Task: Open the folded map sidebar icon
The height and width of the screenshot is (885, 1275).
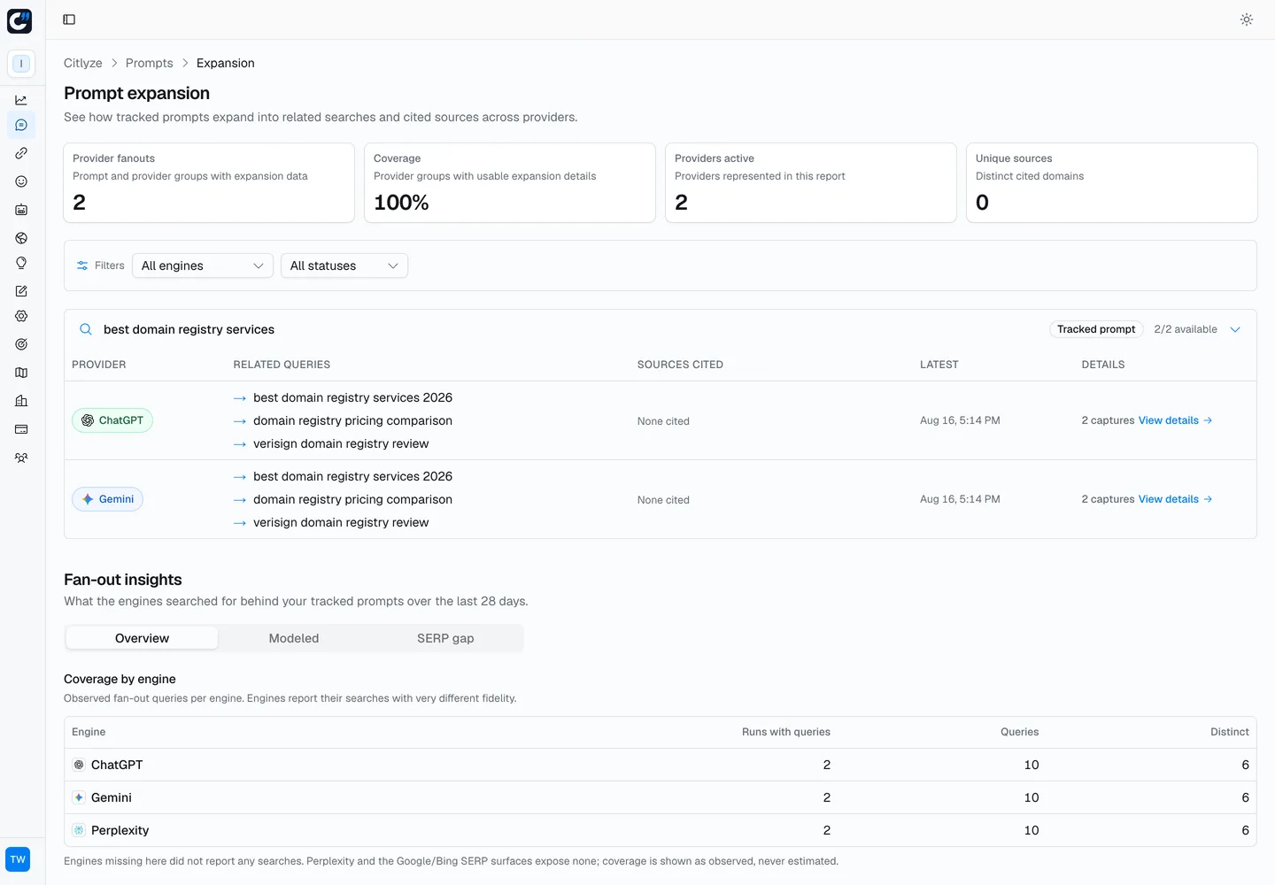Action: (21, 373)
